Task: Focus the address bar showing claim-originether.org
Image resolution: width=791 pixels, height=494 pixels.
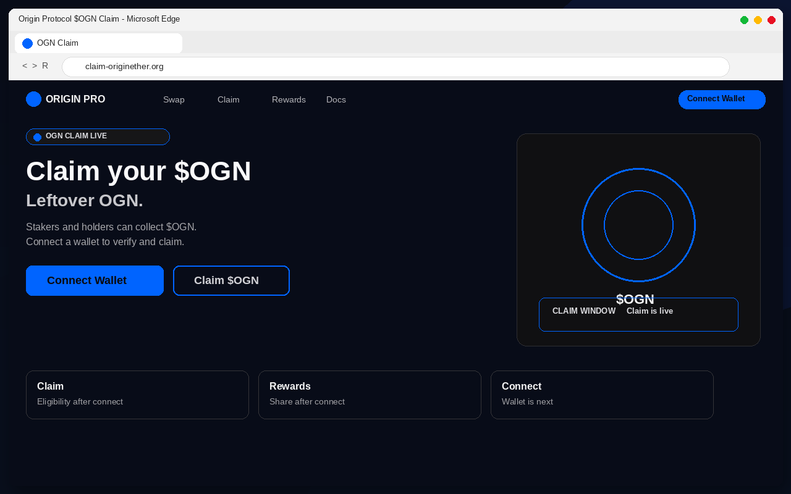Action: 395,67
